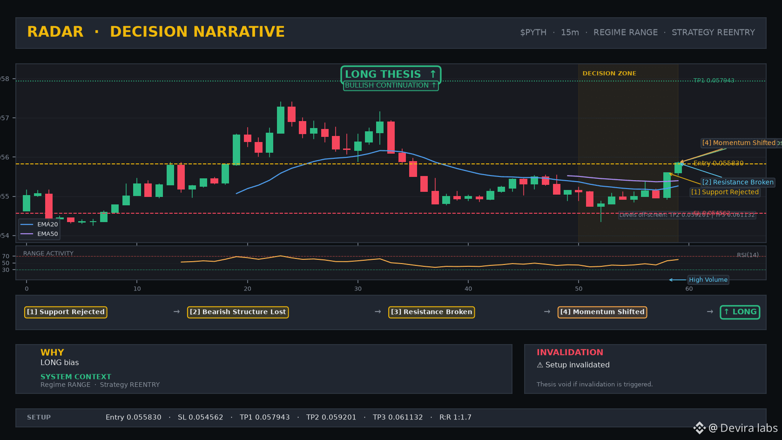The image size is (782, 440).
Task: Click the warning icon beside Setup invalidated
Action: (x=540, y=365)
